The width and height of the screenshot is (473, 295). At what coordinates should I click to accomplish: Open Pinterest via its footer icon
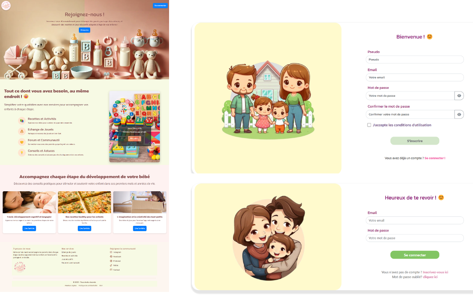[x=111, y=261]
